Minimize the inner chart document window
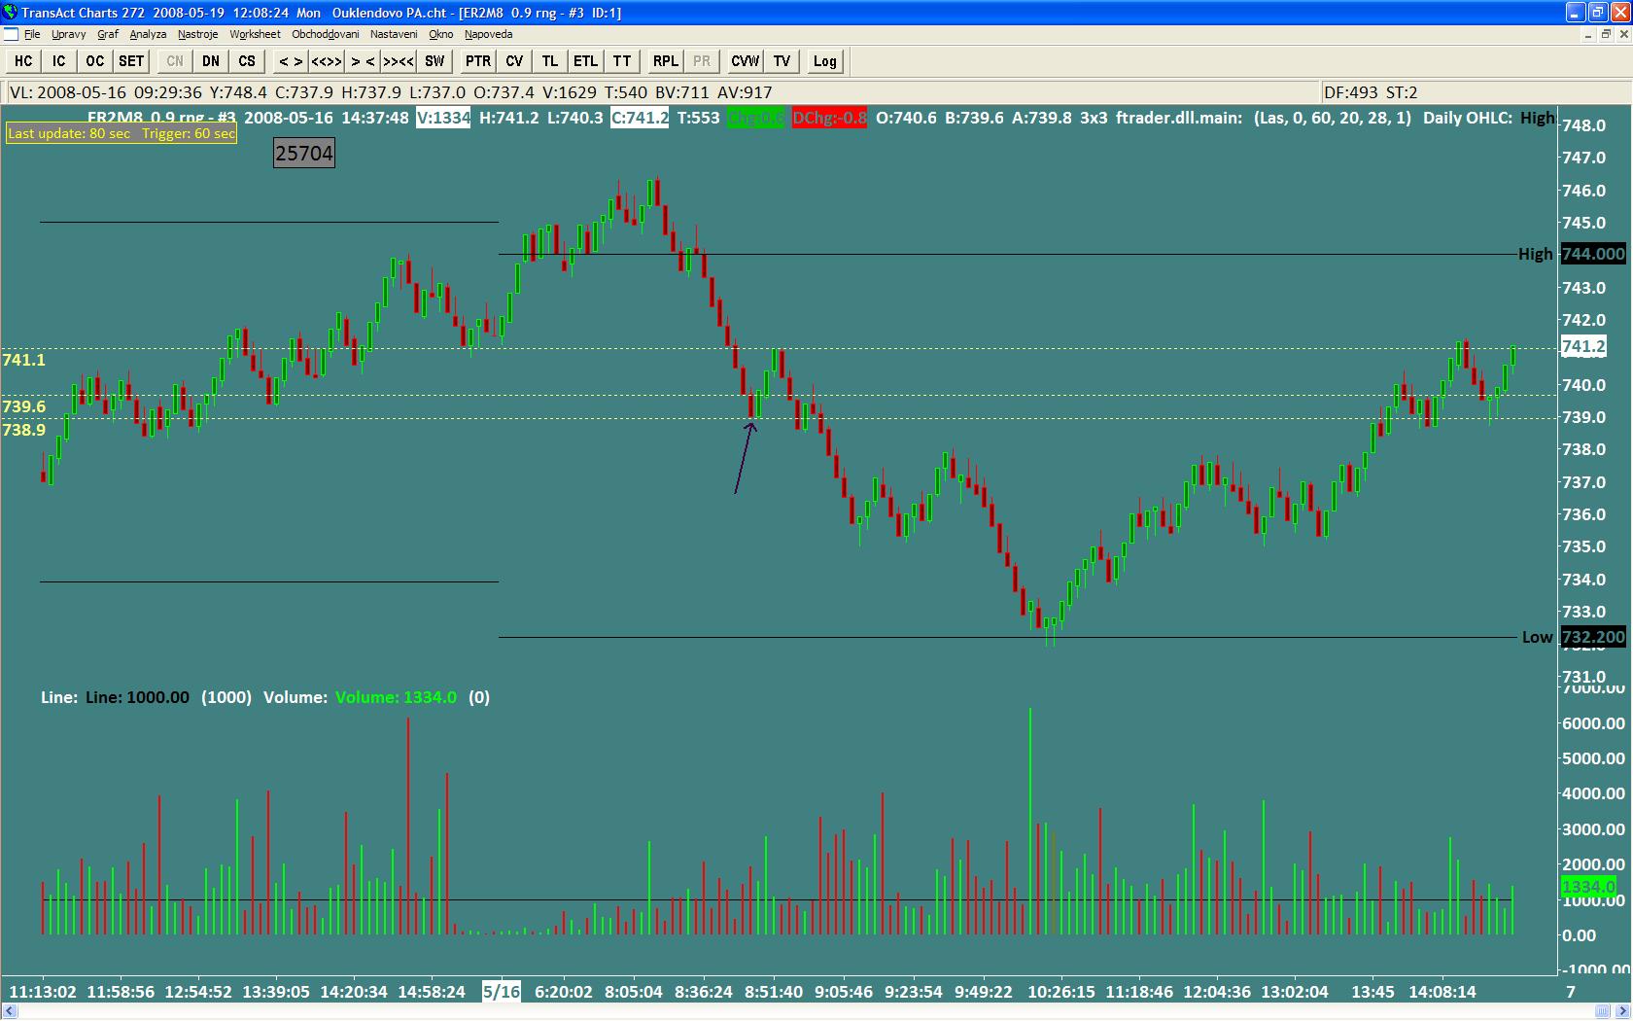Screen dimensions: 1633x1021 [x=1589, y=34]
